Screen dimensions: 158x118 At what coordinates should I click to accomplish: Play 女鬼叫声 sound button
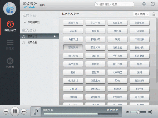click(117, 97)
